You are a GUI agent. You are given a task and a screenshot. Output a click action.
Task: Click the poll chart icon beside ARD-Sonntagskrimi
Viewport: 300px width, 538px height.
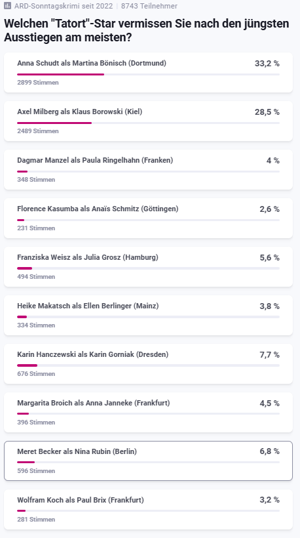click(x=8, y=6)
